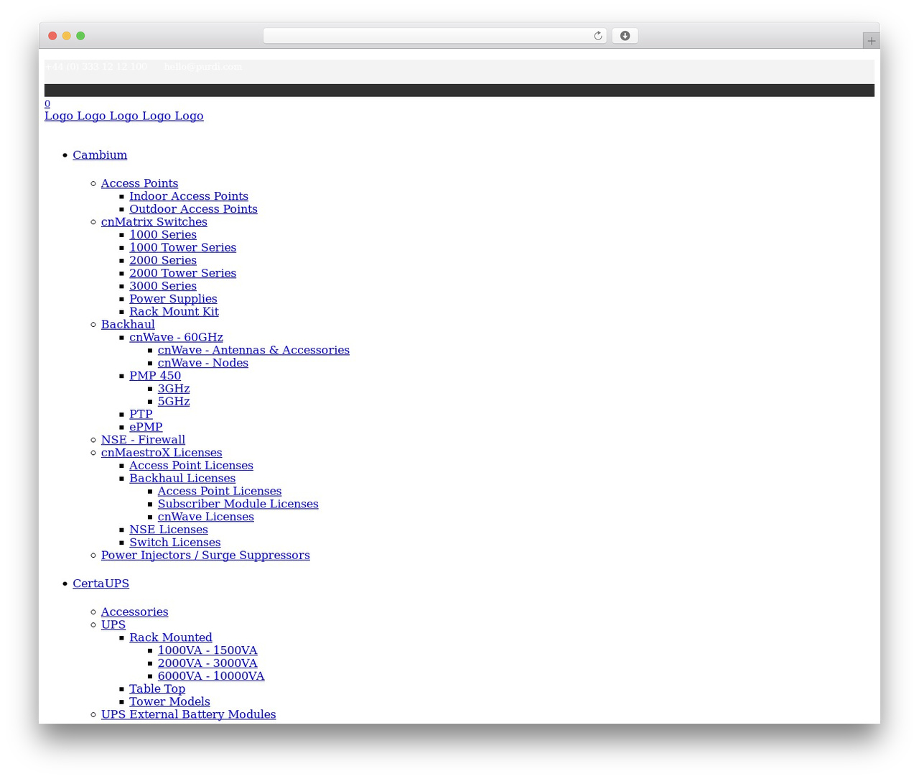Open 1000VA - 1500VA link
This screenshot has width=919, height=779.
(x=207, y=651)
